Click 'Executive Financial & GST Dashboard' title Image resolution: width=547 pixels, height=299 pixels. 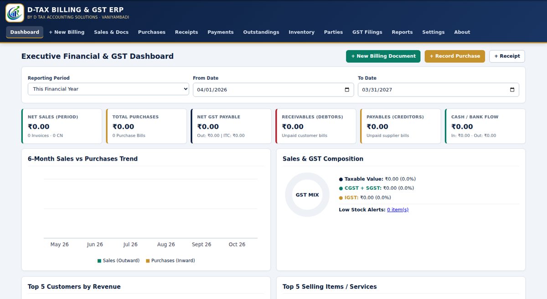click(98, 56)
